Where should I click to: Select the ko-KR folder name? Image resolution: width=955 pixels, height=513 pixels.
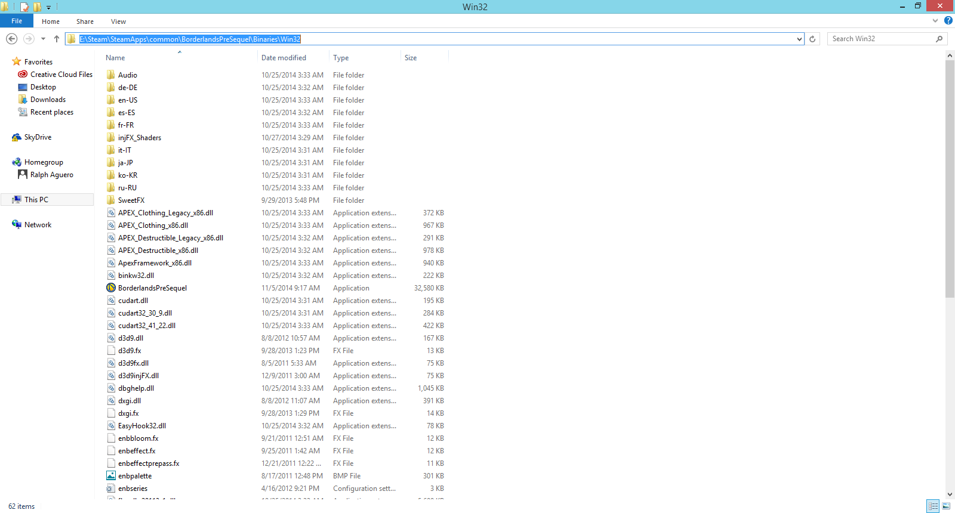128,175
